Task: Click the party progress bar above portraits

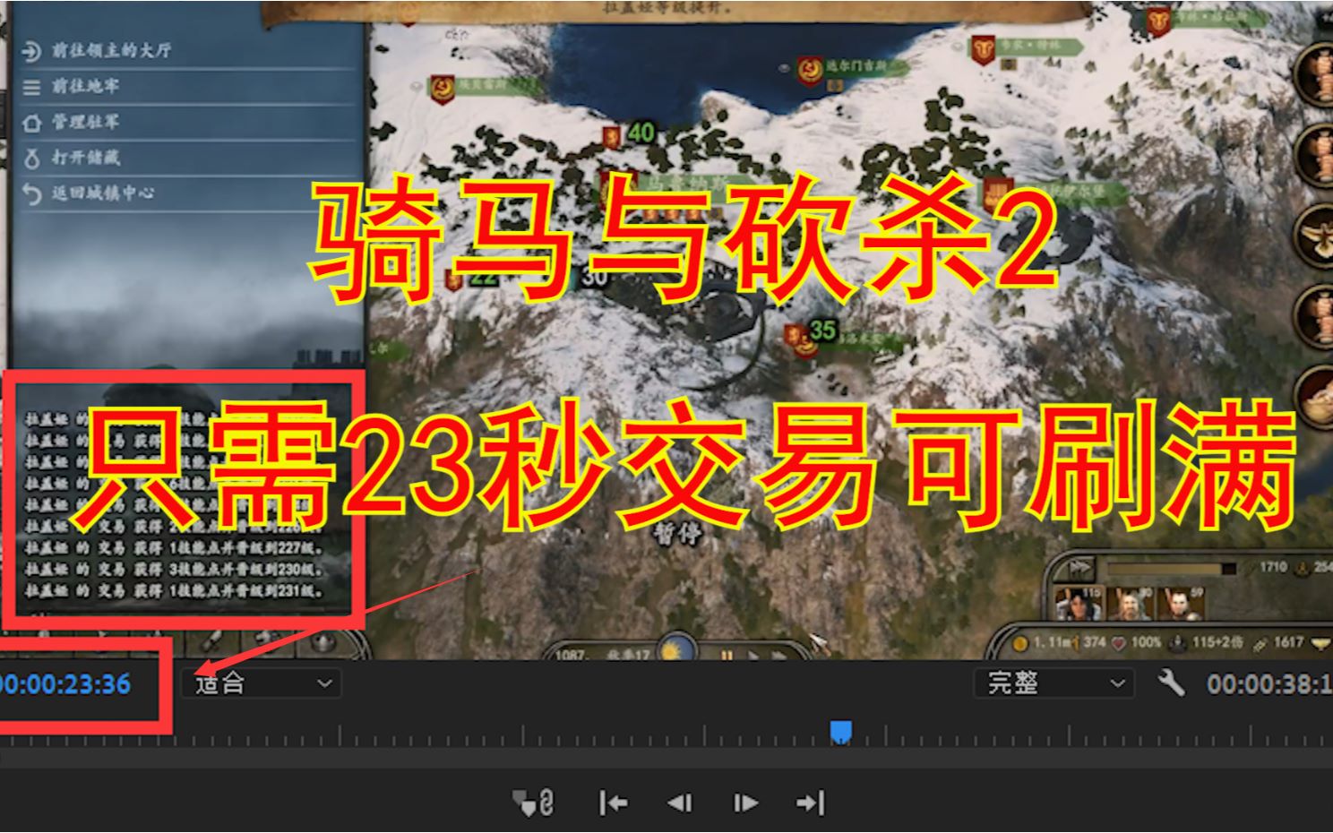Action: (1173, 568)
